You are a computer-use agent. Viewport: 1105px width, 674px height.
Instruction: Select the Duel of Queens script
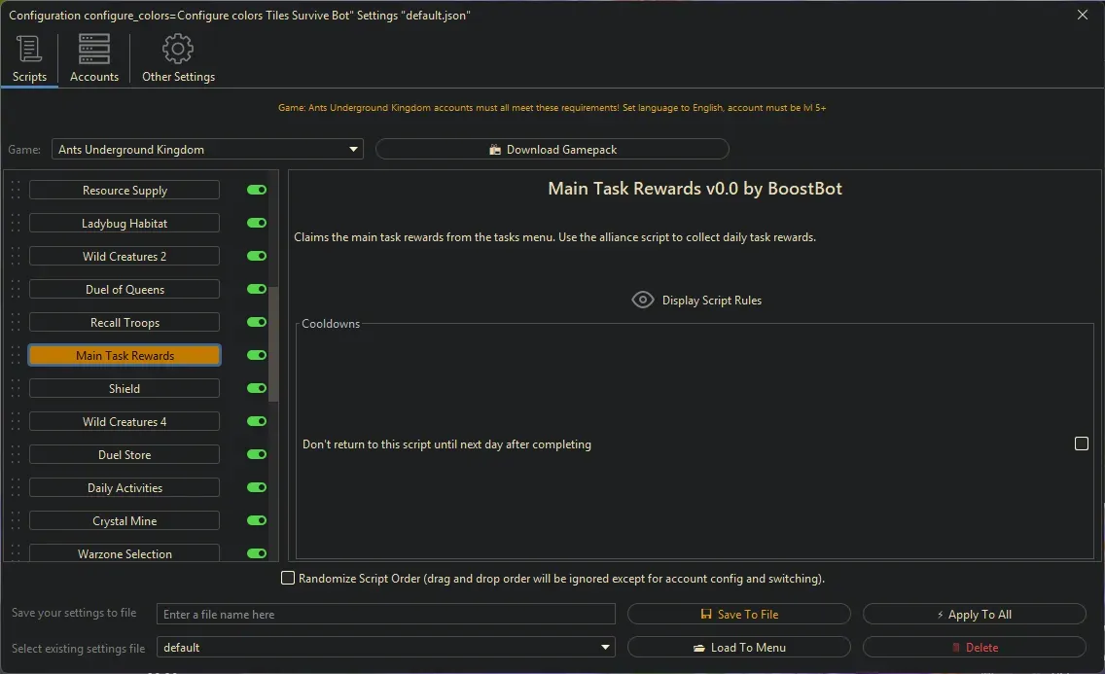[124, 289]
